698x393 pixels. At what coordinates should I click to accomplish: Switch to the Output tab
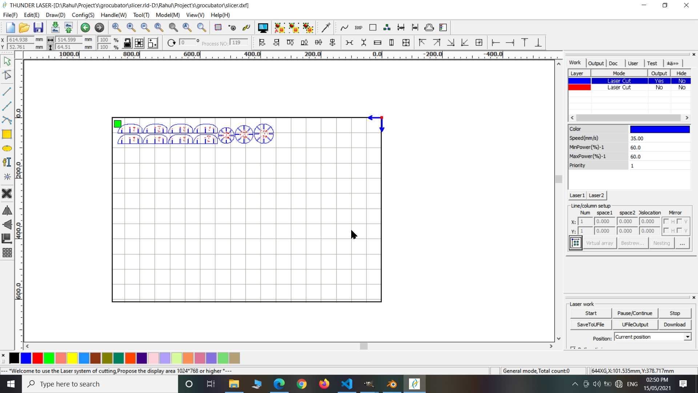[x=596, y=63]
